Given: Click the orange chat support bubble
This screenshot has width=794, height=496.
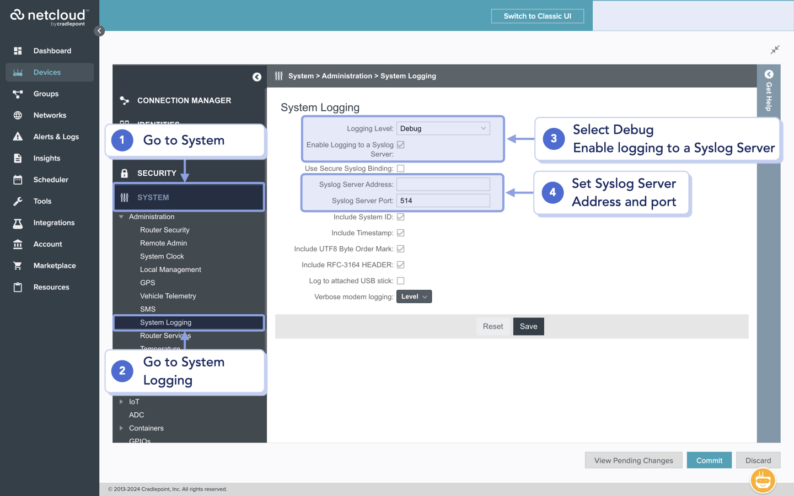Looking at the screenshot, I should (763, 481).
